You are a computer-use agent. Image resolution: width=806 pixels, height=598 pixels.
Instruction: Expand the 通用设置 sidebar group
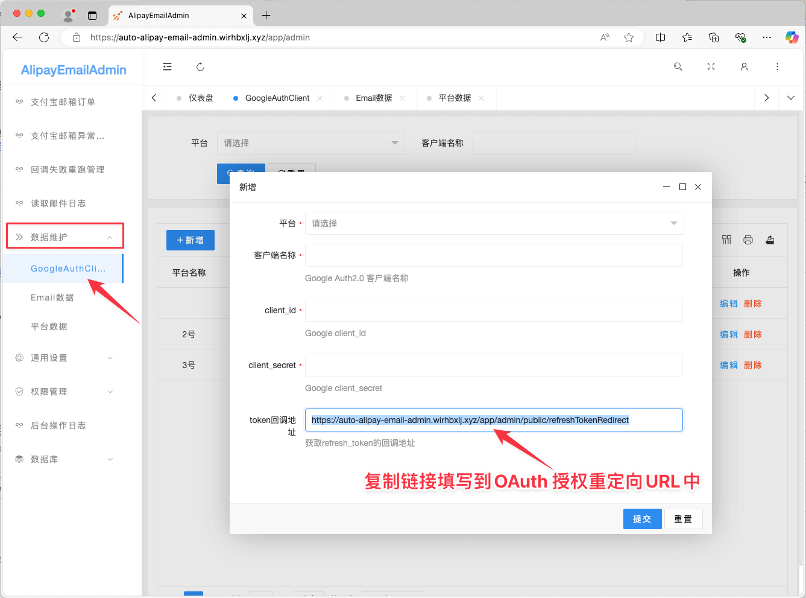(x=63, y=358)
